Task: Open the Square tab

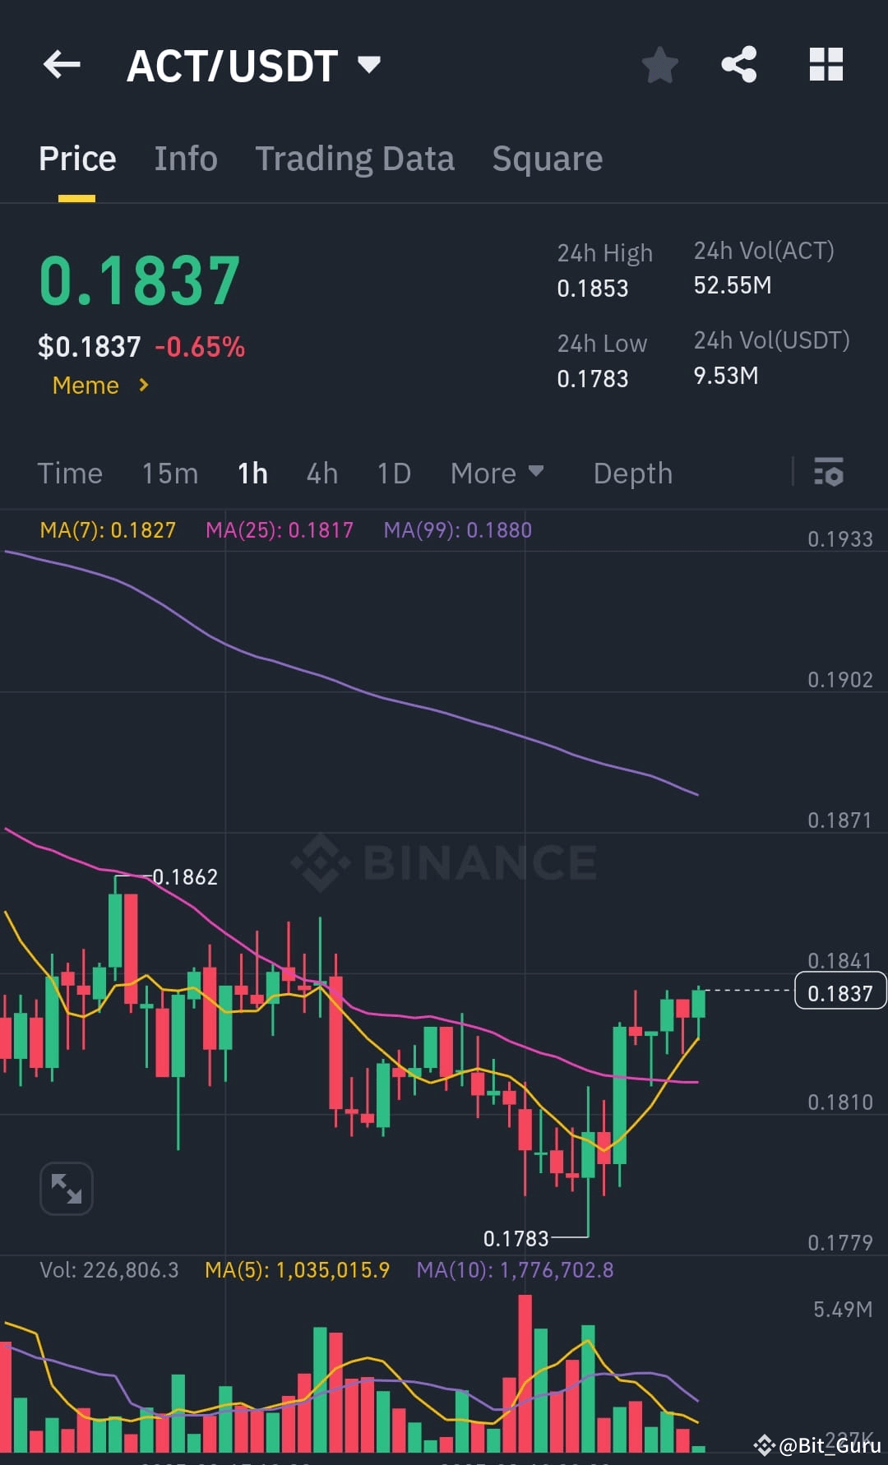Action: (x=547, y=158)
